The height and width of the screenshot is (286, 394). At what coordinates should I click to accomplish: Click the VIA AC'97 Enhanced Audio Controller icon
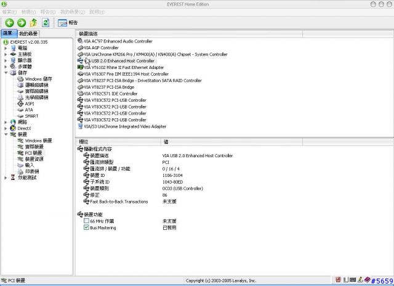tap(80, 41)
